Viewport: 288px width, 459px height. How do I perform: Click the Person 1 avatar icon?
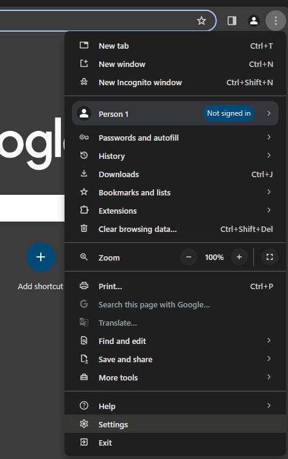point(84,113)
